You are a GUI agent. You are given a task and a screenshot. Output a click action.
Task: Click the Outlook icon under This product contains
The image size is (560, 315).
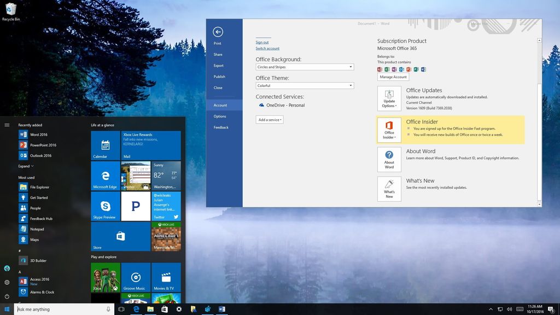click(x=401, y=69)
